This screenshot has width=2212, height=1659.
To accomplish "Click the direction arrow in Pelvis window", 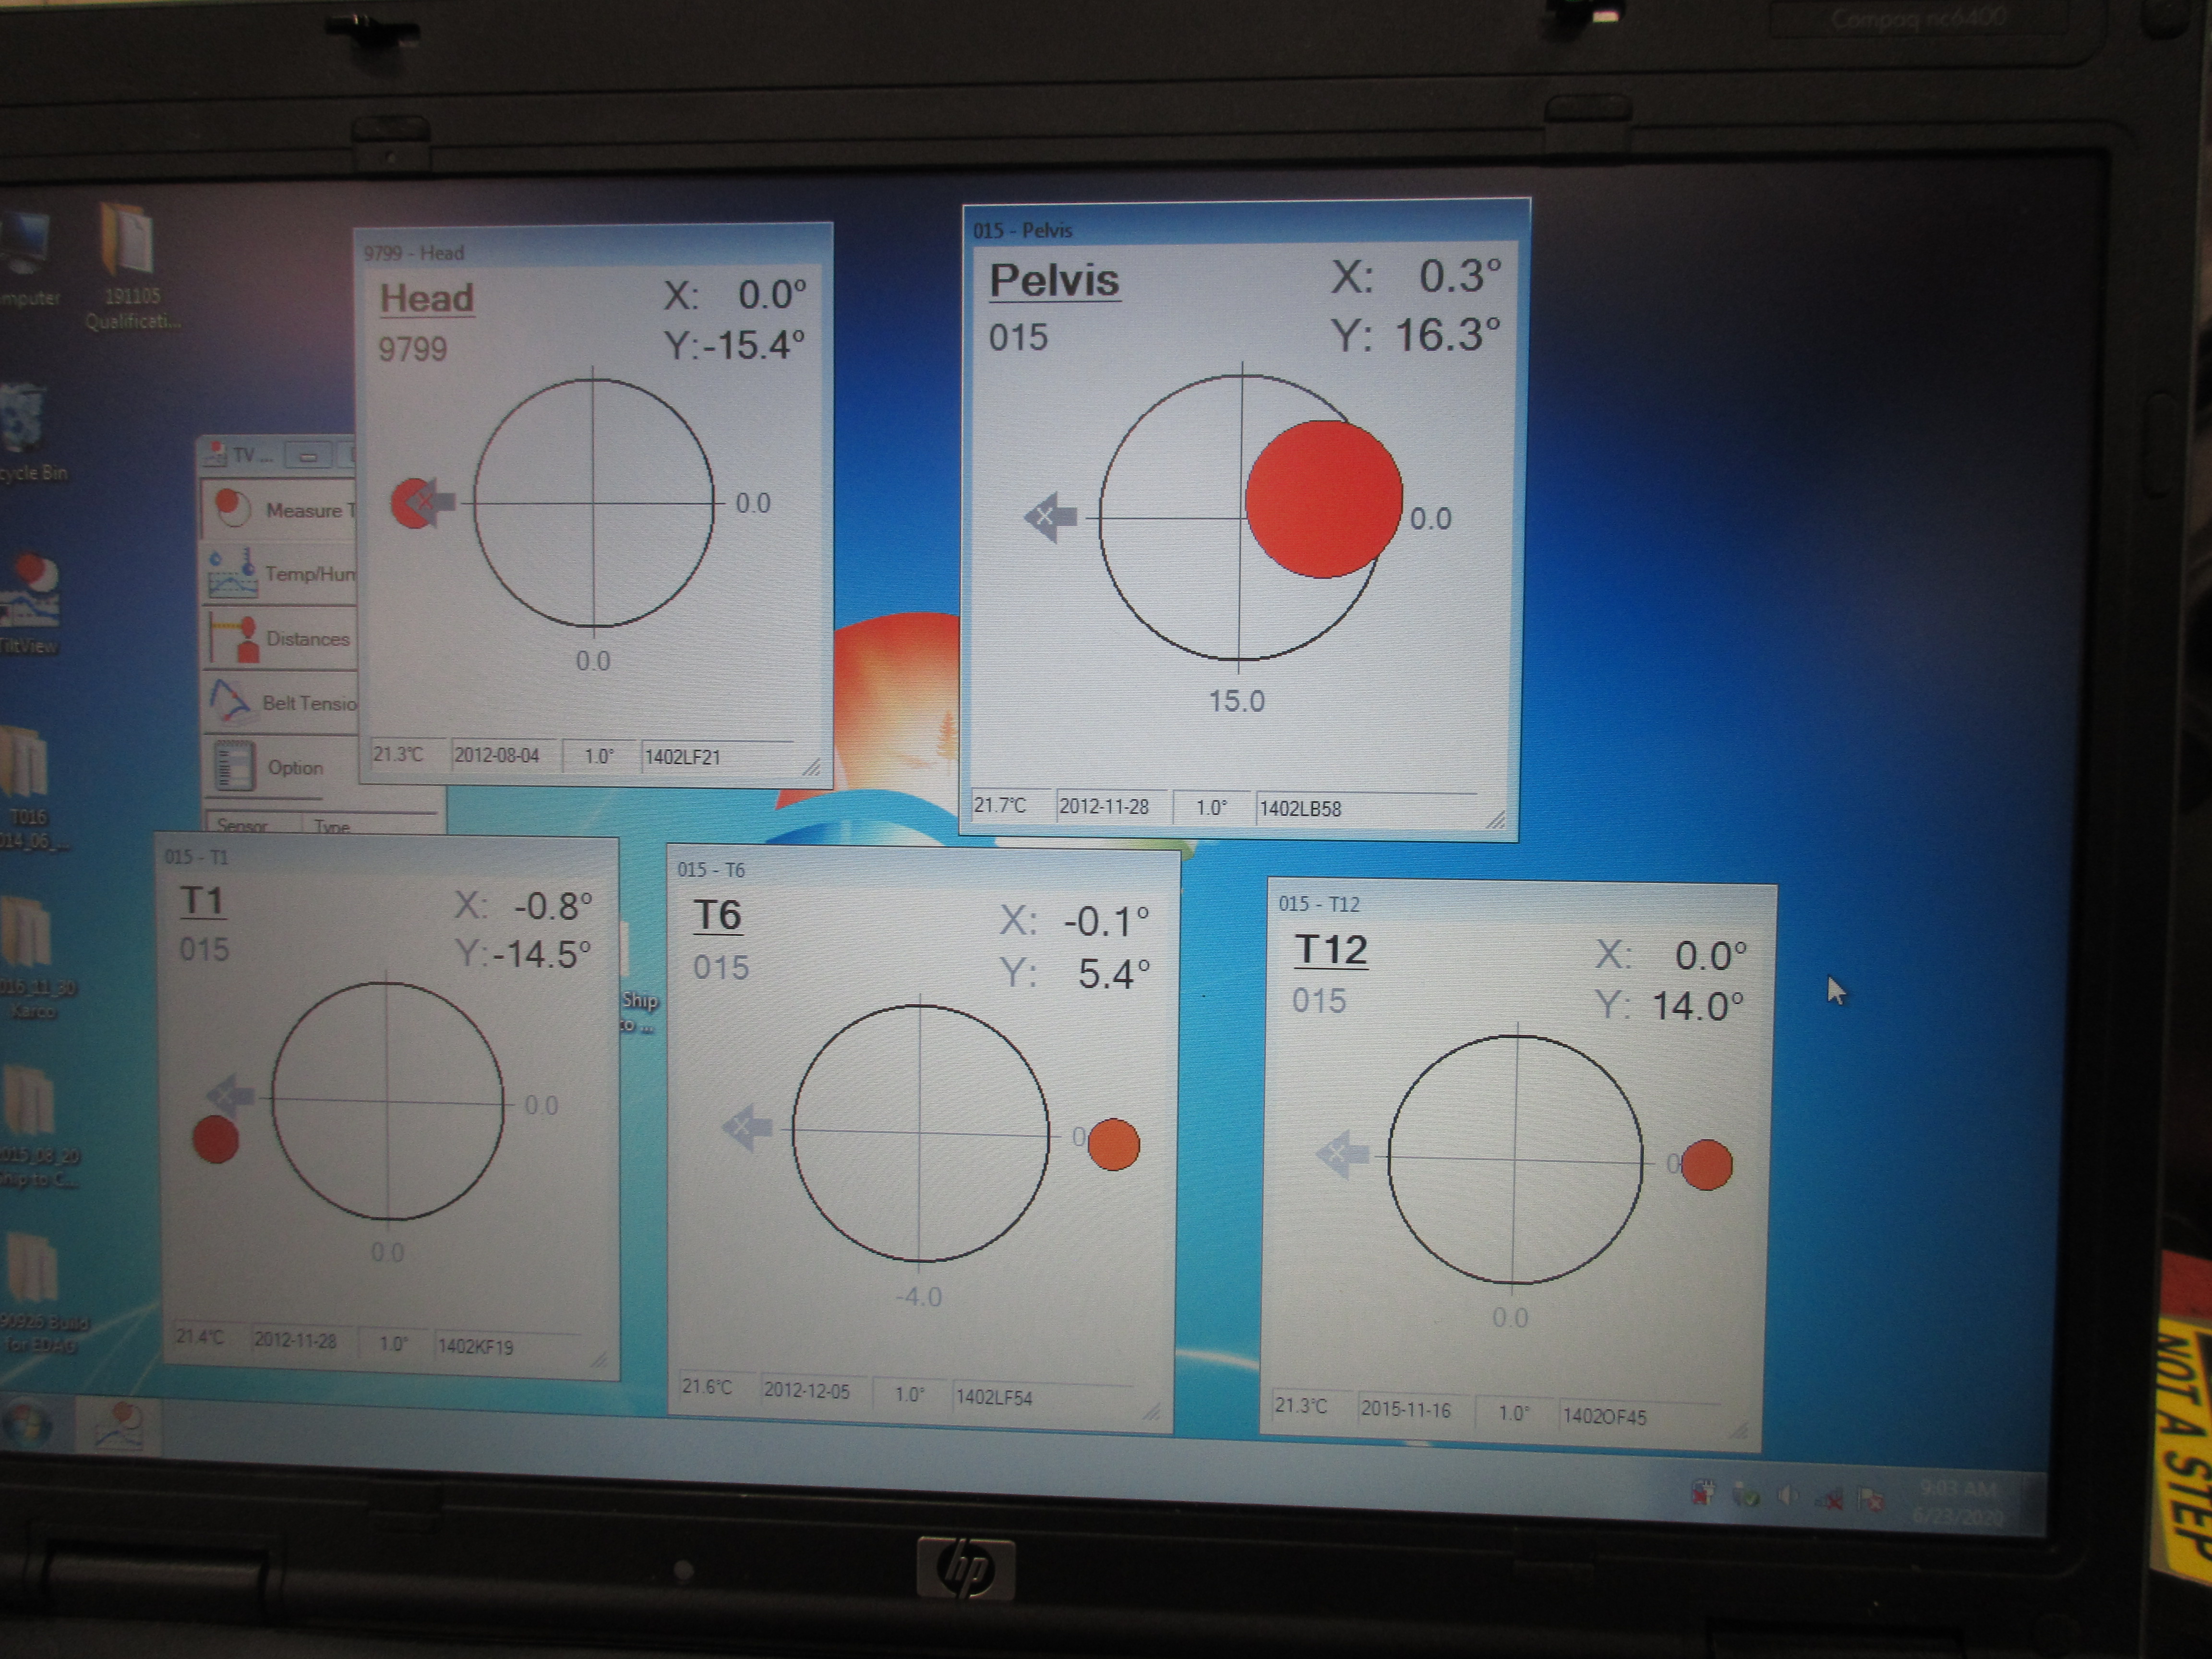I will coord(1051,516).
